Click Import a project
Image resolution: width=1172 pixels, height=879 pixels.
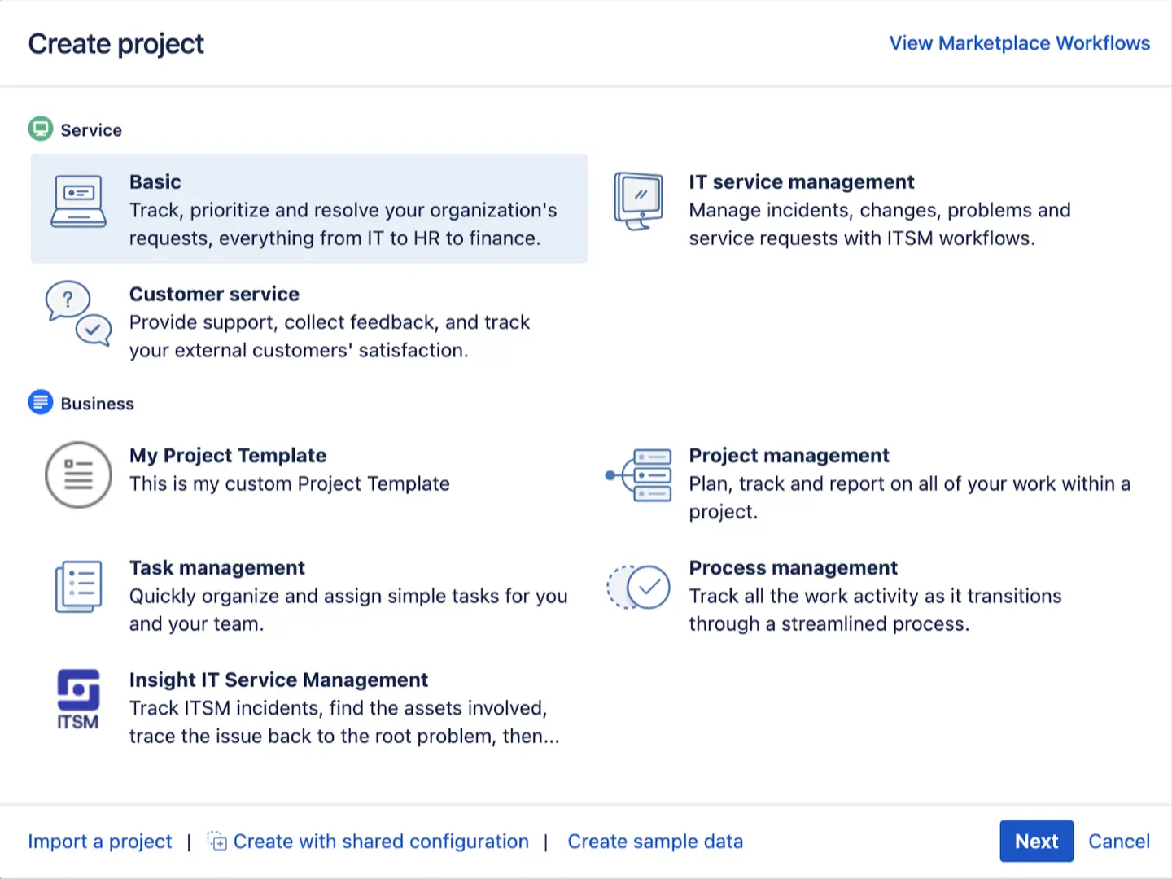[99, 841]
